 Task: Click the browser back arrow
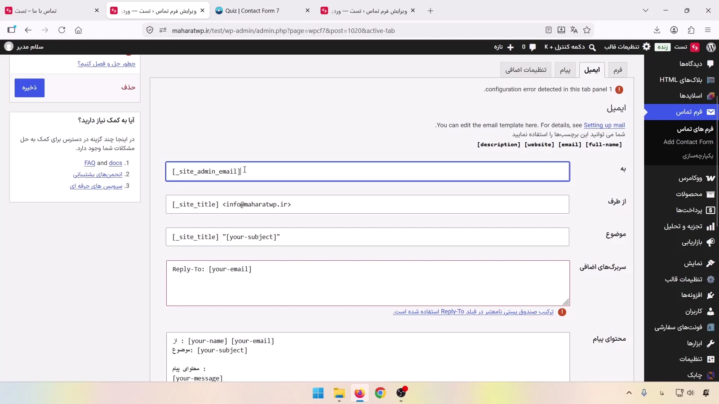pos(28,30)
